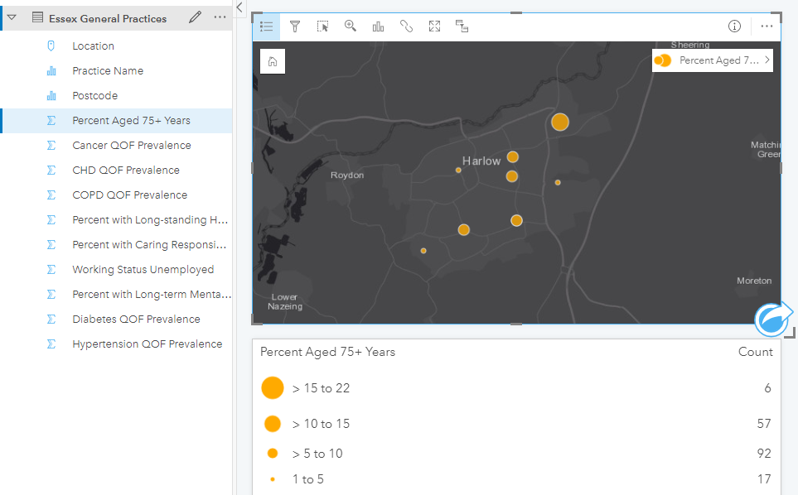Click the Location field type icon
This screenshot has height=495, width=798.
(51, 46)
